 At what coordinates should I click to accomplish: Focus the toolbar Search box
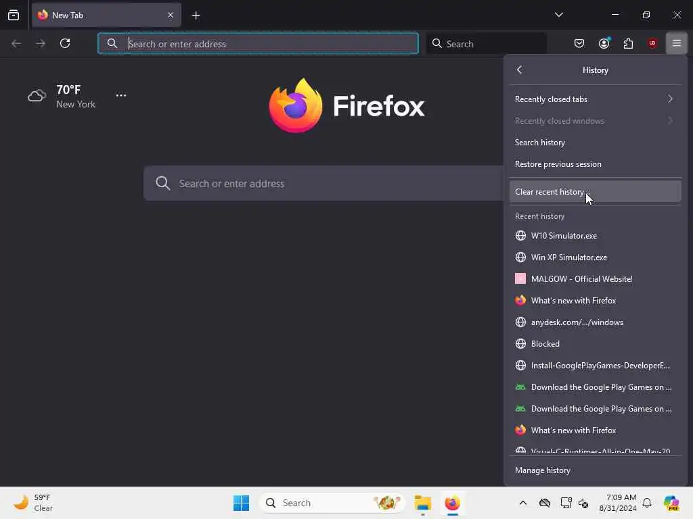[486, 44]
